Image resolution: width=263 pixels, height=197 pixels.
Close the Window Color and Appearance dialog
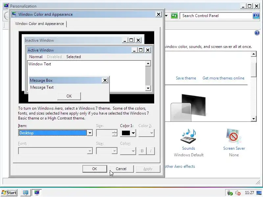click(x=158, y=14)
